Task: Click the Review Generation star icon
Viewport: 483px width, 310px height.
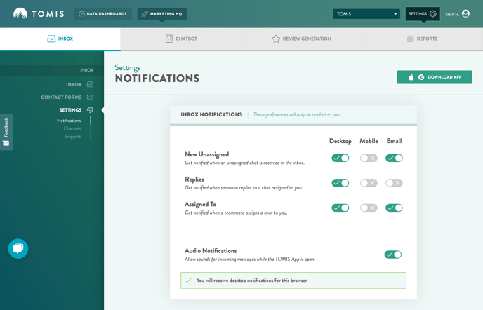Action: tap(276, 39)
